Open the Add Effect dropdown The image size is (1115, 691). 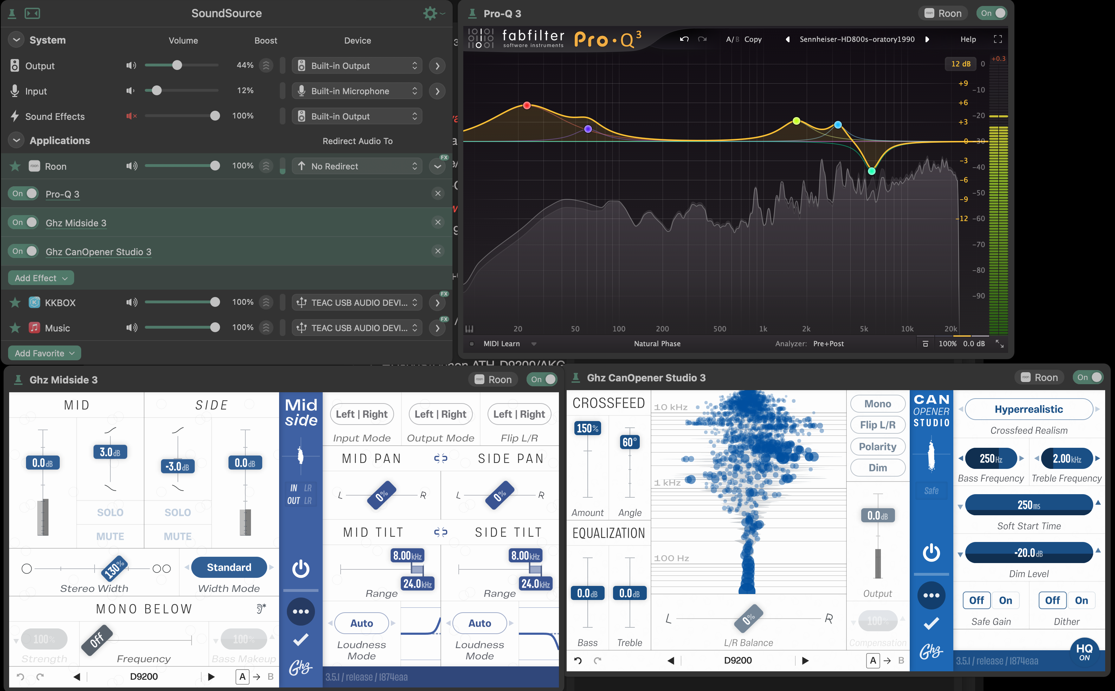(x=41, y=278)
